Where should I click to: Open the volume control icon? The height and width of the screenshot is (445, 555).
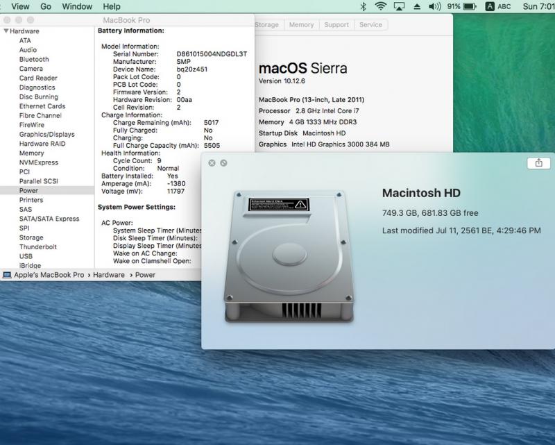(435, 6)
